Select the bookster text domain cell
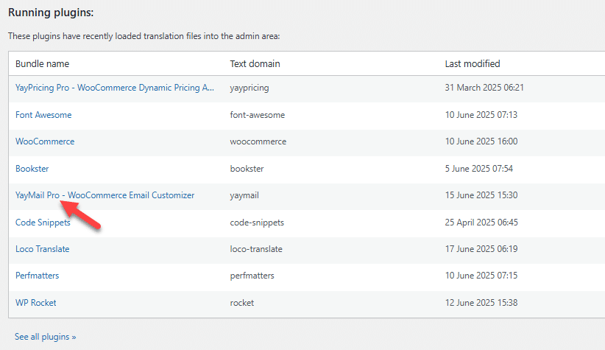Screen dimensions: 605x350 [247, 169]
